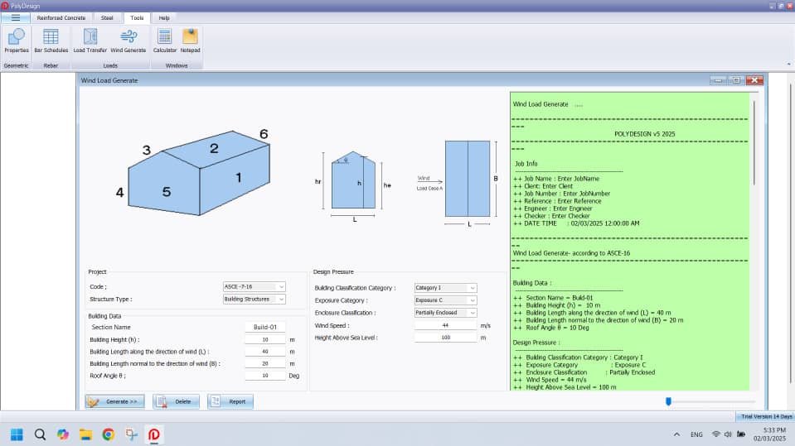Switch to the Reinforced Concrete tab
The height and width of the screenshot is (446, 795).
pyautogui.click(x=61, y=17)
